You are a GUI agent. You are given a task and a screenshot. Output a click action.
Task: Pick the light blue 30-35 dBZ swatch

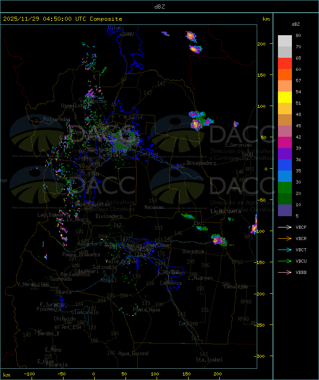pos(285,176)
